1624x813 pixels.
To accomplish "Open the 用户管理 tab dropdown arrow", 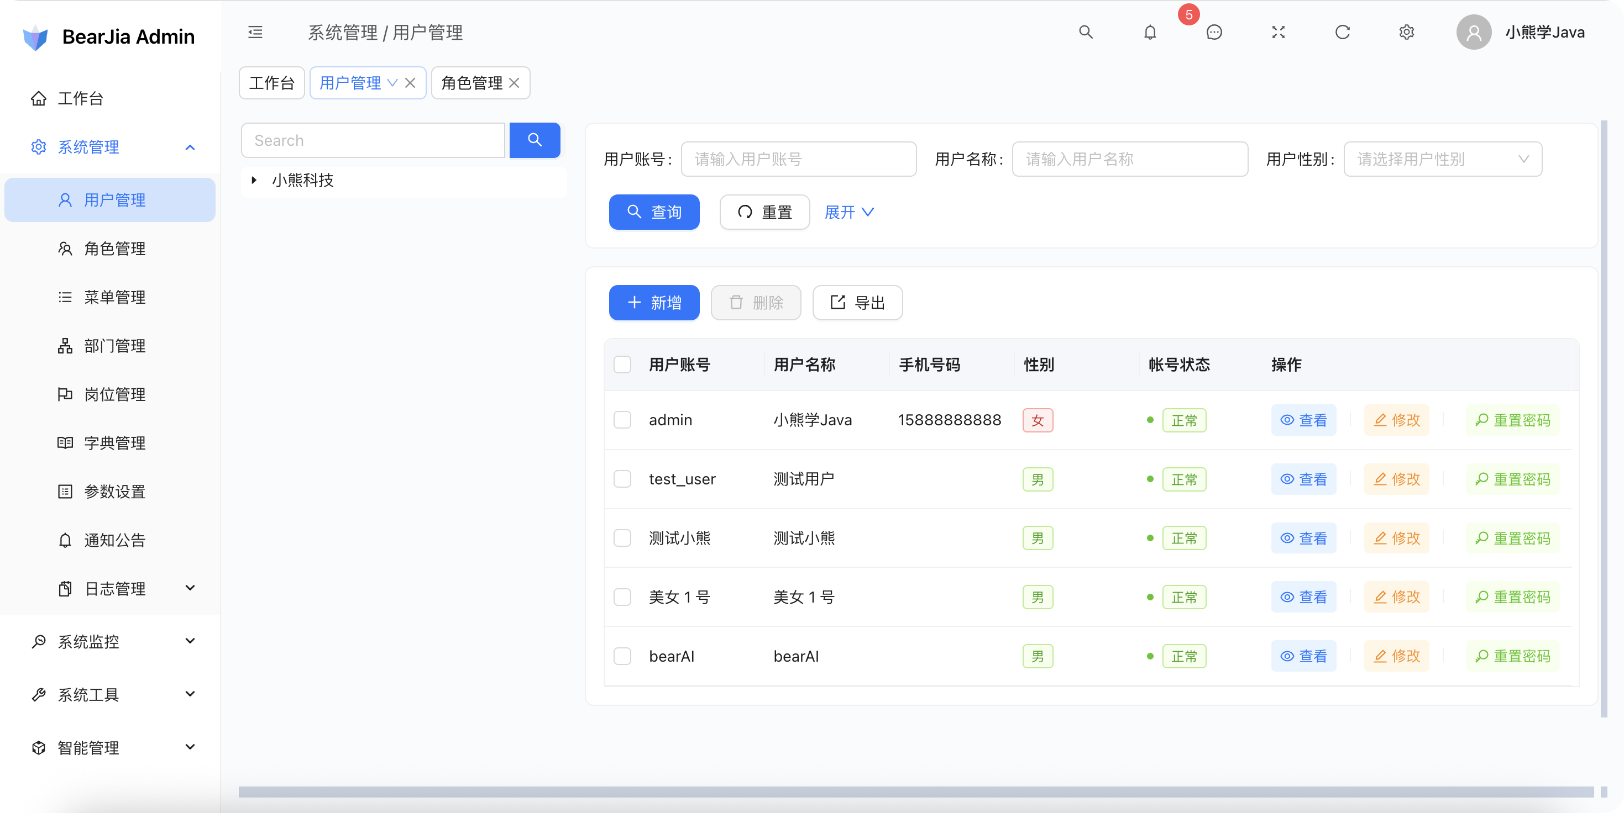I will [392, 83].
